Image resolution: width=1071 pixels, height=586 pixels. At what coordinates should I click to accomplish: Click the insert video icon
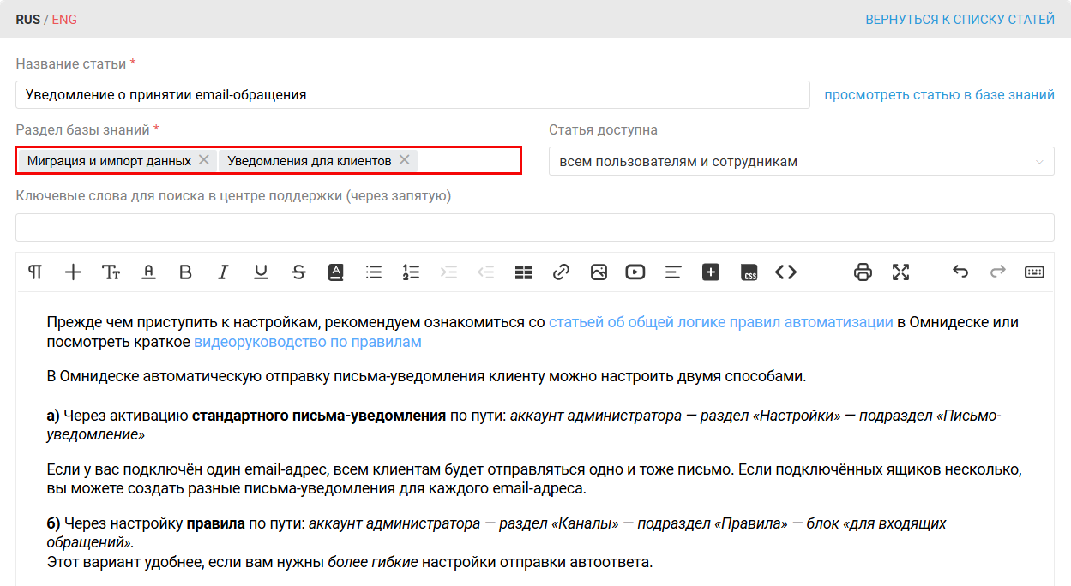click(635, 272)
